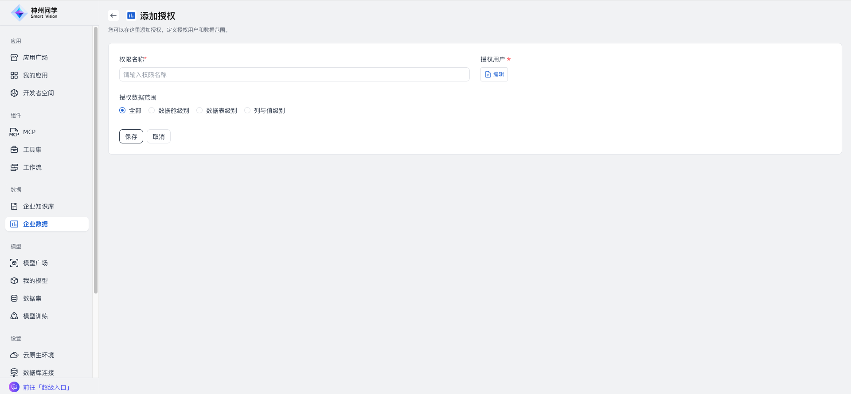Click the 工作流 workflow icon

(x=14, y=167)
